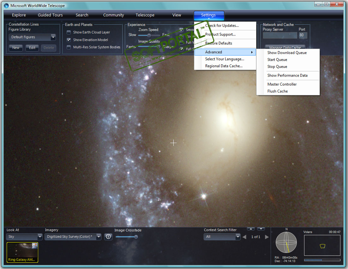Open Regional Data Cache option
The image size is (348, 269).
225,66
